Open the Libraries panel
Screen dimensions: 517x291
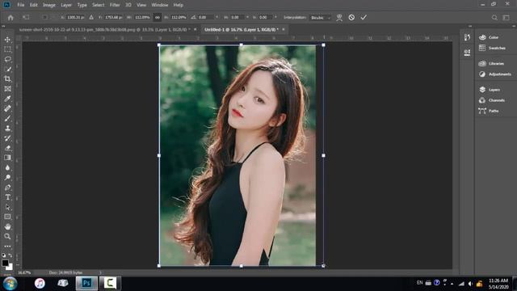pos(492,64)
